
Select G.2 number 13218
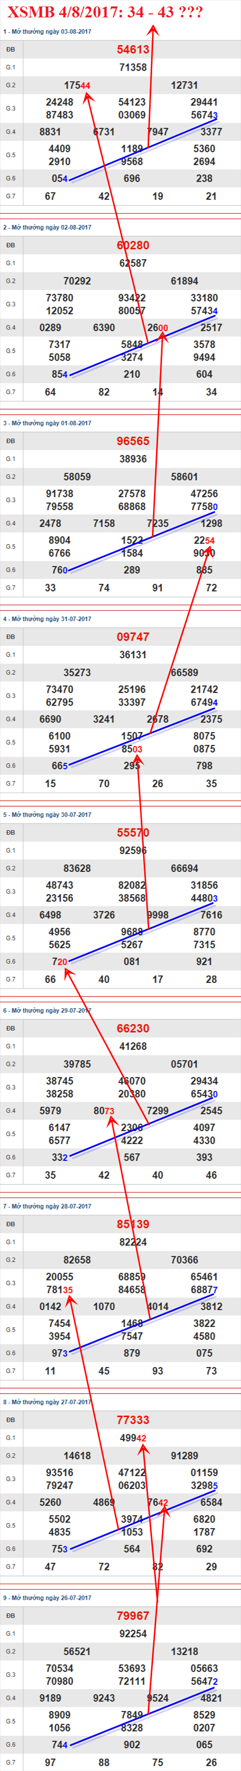tap(184, 1652)
